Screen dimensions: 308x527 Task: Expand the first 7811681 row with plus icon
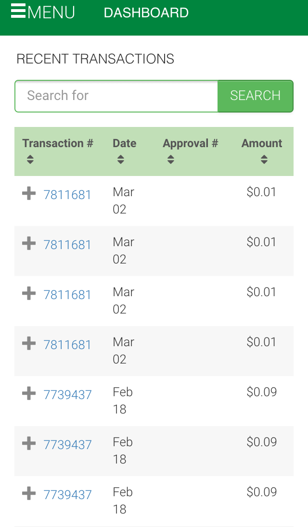pos(29,194)
